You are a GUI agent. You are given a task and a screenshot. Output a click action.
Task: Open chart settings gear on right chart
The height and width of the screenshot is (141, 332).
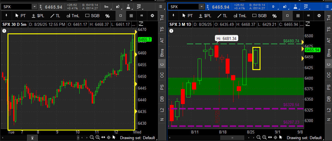pyautogui.click(x=319, y=16)
